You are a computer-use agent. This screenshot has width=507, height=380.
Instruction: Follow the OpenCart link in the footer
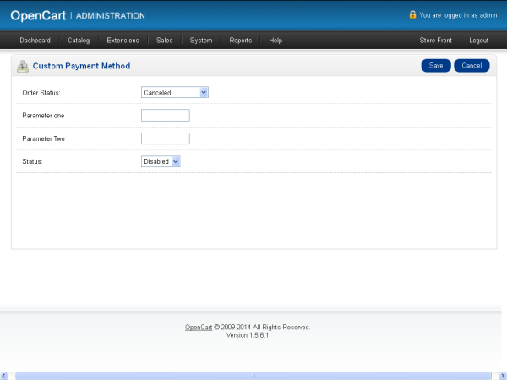point(199,328)
